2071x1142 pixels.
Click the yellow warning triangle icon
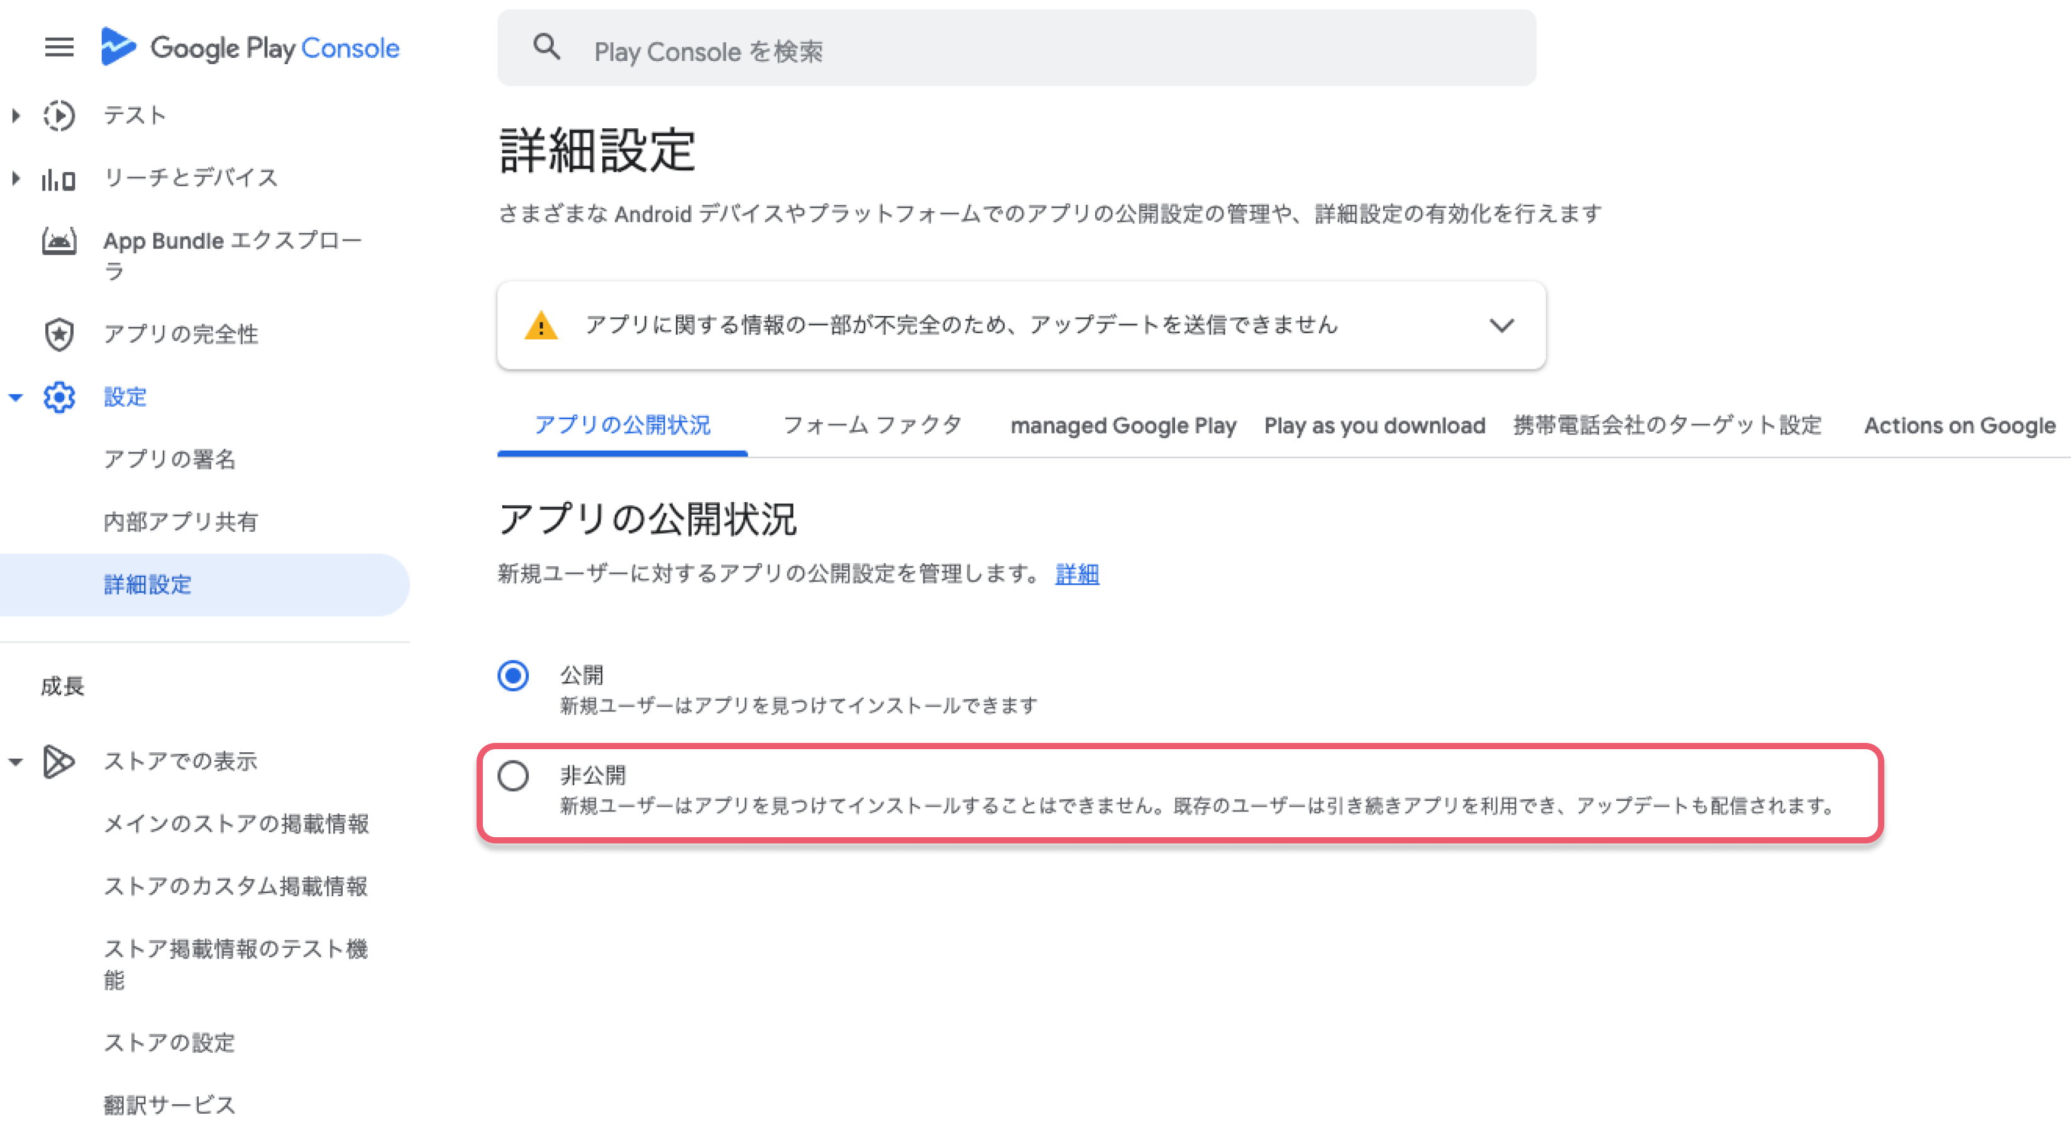(x=541, y=326)
